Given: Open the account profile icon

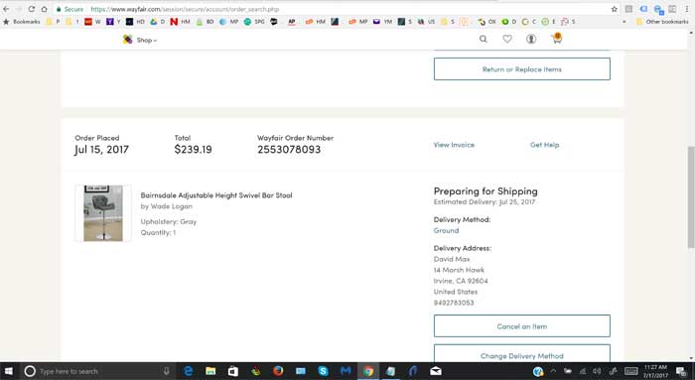Looking at the screenshot, I should 531,39.
